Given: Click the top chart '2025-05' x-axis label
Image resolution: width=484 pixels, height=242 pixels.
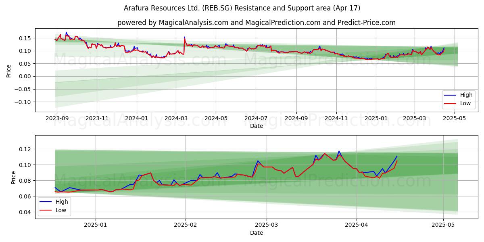Looking at the screenshot, I should coord(455,119).
